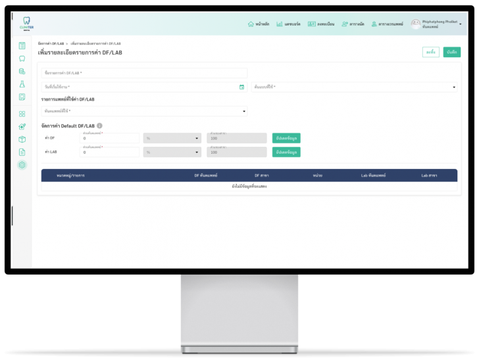479x362 pixels.
Task: Click the empty-table no data message
Action: click(x=249, y=187)
